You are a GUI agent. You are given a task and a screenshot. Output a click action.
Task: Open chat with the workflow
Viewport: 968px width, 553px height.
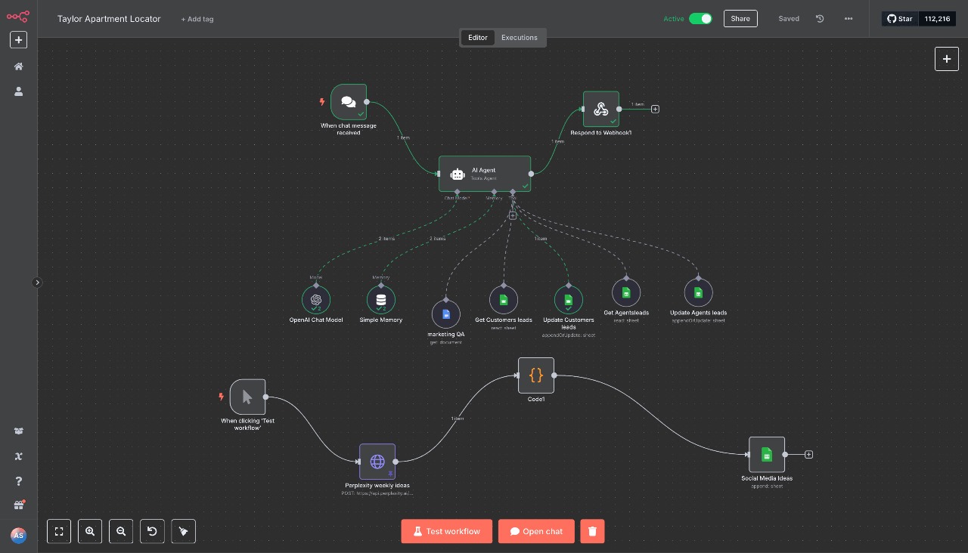536,531
